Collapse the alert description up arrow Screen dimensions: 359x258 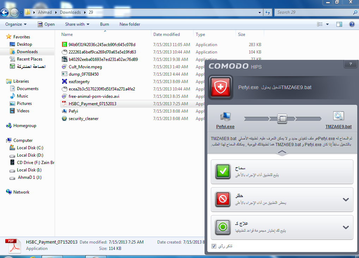coord(282,152)
